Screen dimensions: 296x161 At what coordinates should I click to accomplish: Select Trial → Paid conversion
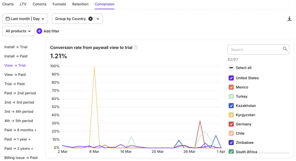point(14,84)
